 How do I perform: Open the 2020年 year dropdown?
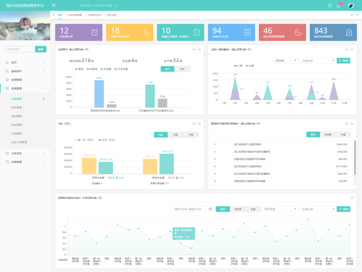point(286,61)
